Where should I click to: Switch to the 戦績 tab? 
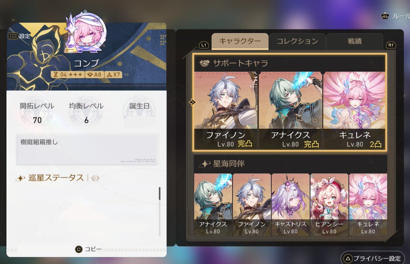click(355, 42)
